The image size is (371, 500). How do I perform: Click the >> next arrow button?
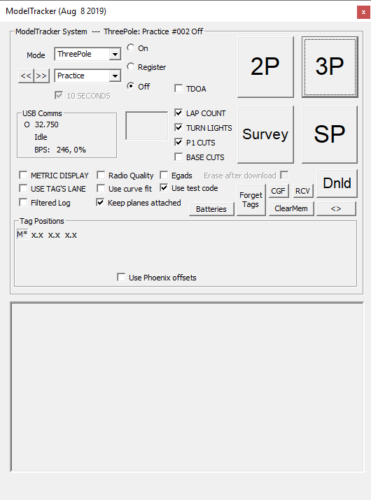tap(41, 76)
